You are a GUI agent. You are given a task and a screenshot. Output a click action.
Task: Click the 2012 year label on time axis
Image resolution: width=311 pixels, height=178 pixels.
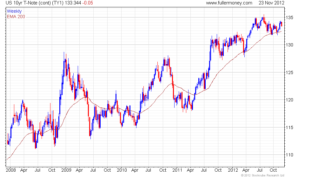tap(233, 170)
